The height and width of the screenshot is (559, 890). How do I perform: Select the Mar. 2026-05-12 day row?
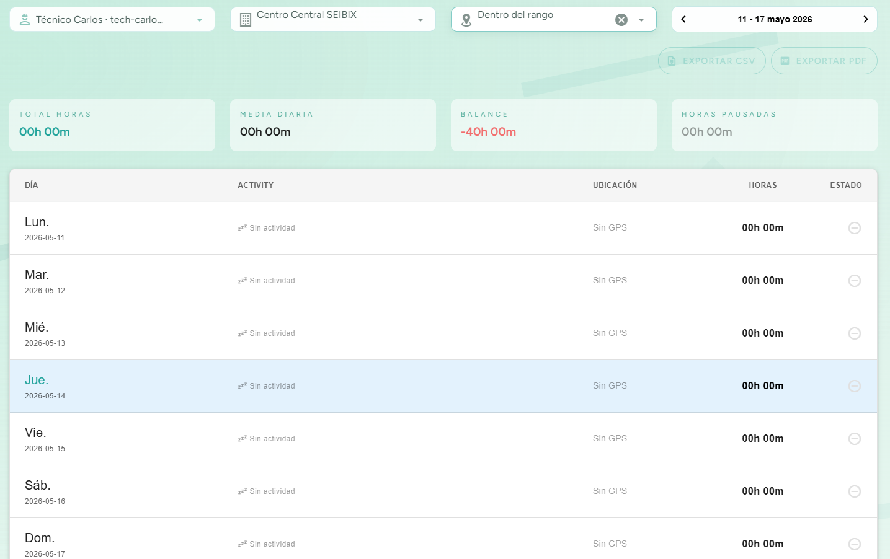click(443, 281)
